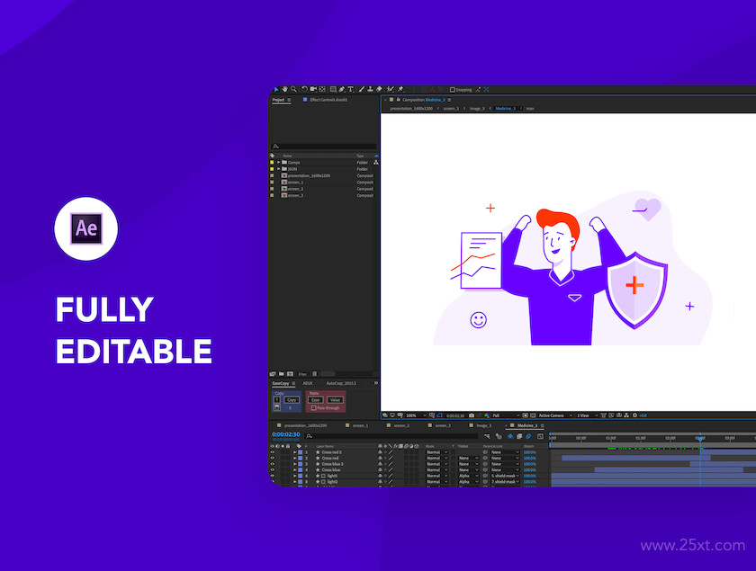This screenshot has height=571, width=756.
Task: Open blending Mode dropdown for Cross red
Action: click(x=437, y=459)
